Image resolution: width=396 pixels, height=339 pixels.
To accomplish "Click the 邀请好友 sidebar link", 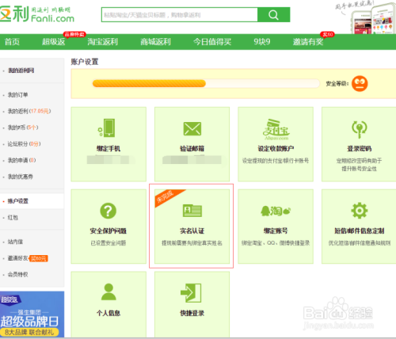I will (17, 258).
